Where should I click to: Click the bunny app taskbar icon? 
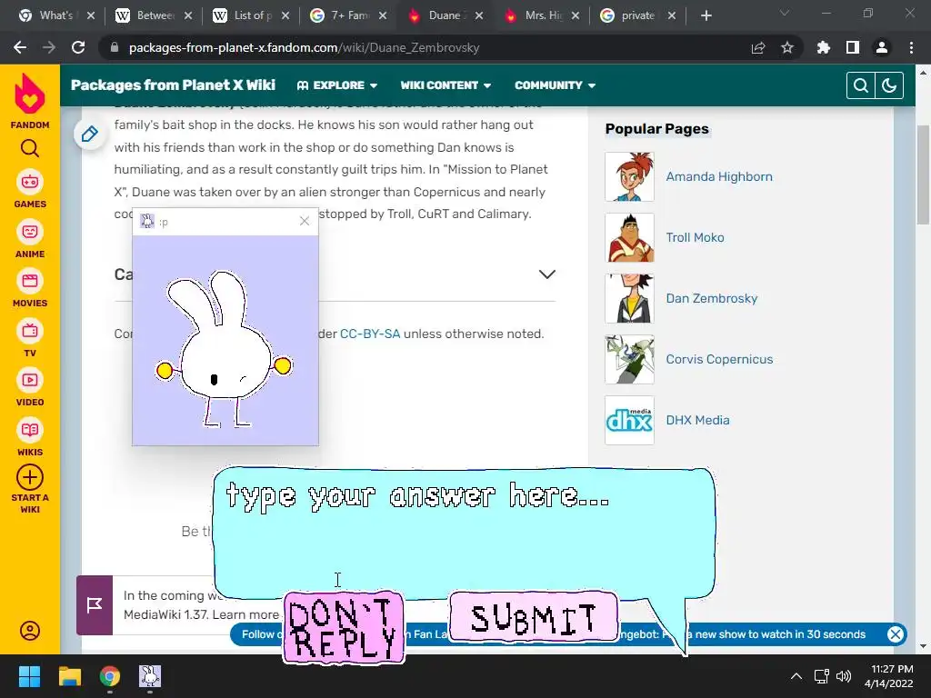pos(150,676)
